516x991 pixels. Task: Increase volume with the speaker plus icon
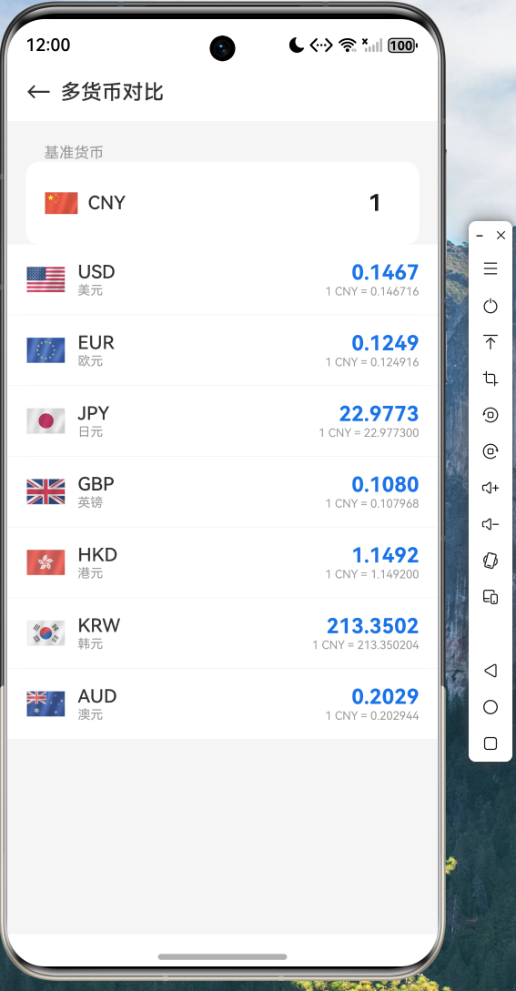click(x=491, y=488)
